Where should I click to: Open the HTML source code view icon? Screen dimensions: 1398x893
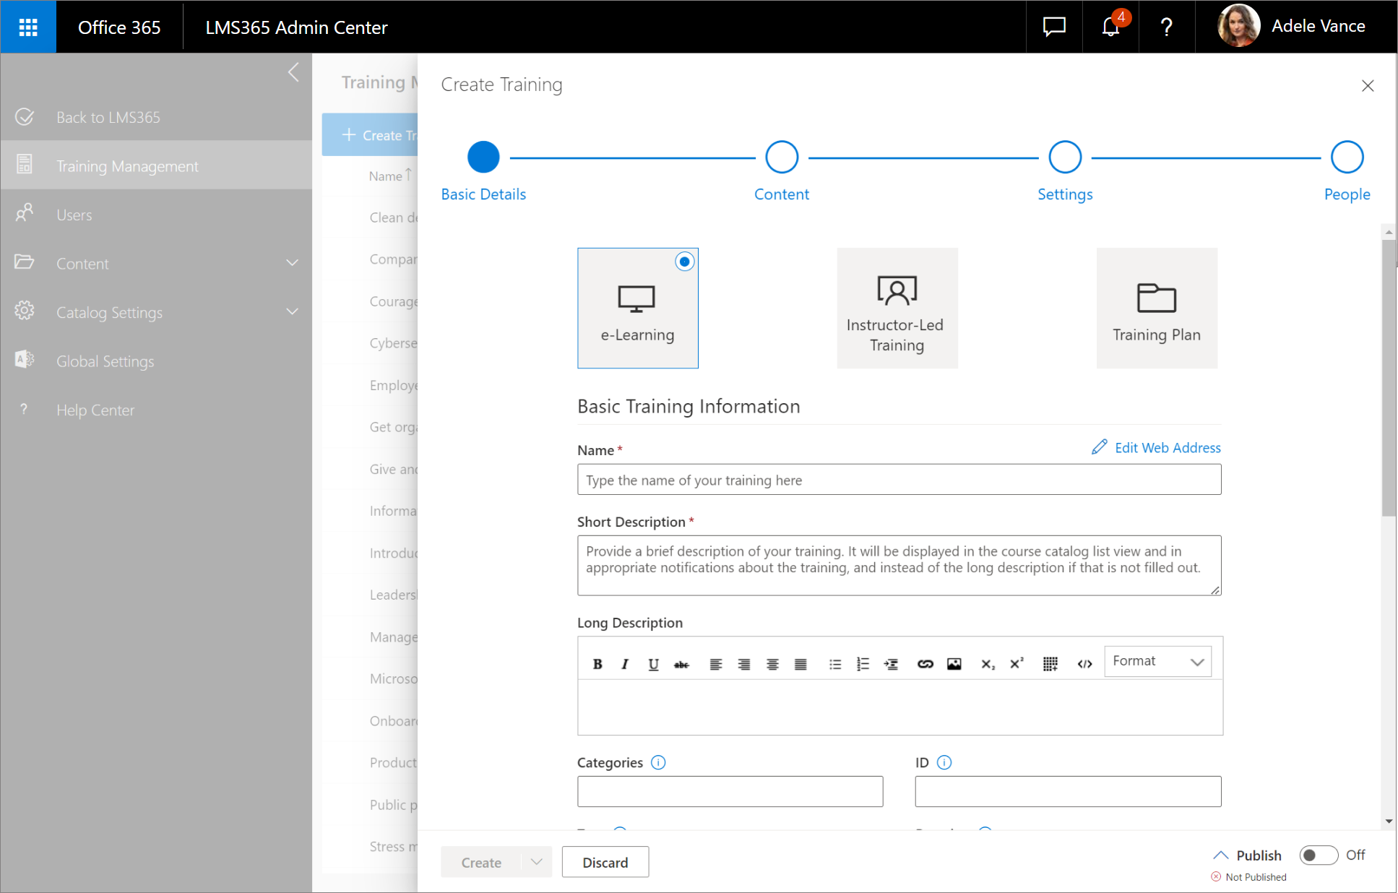coord(1084,664)
